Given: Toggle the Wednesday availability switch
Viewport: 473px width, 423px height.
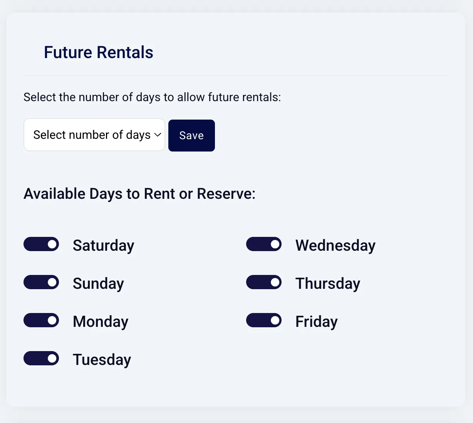Looking at the screenshot, I should [x=264, y=244].
